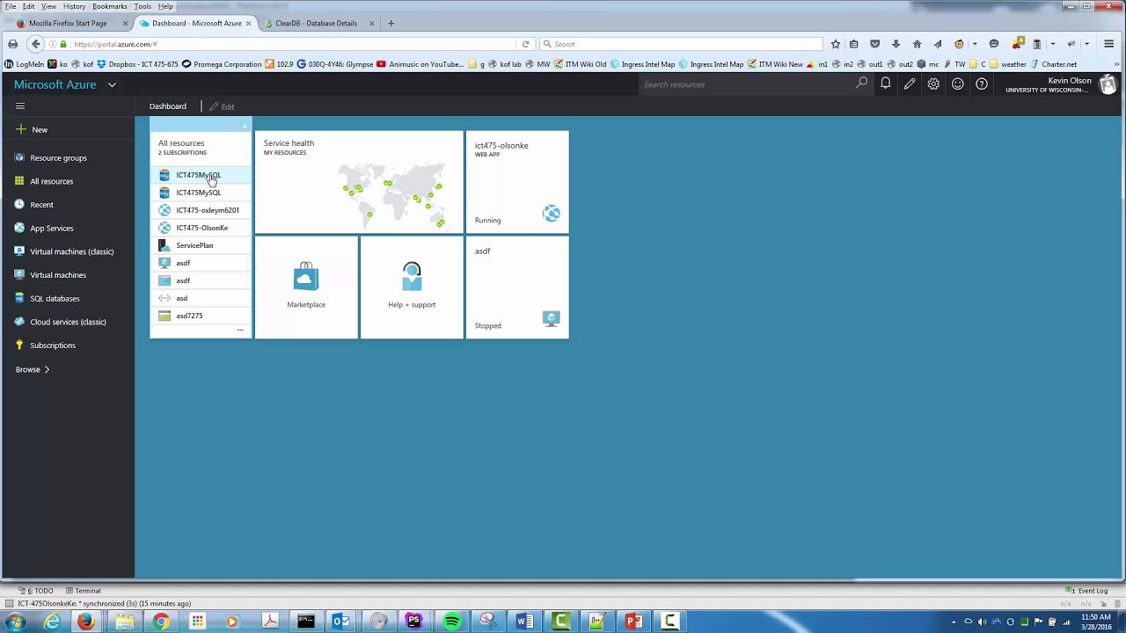Click the feedback smiley icon
This screenshot has height=633, width=1126.
958,84
